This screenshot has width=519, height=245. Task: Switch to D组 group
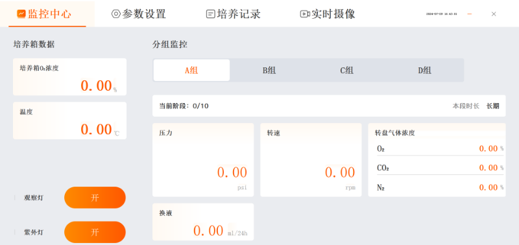pyautogui.click(x=424, y=70)
